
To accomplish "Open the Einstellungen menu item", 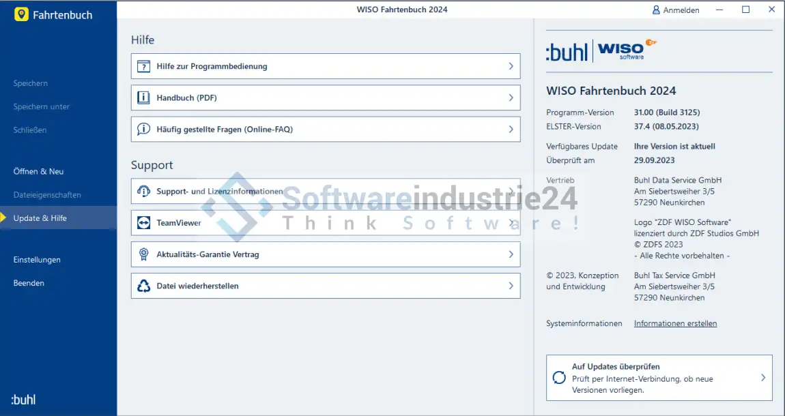I will (x=37, y=260).
